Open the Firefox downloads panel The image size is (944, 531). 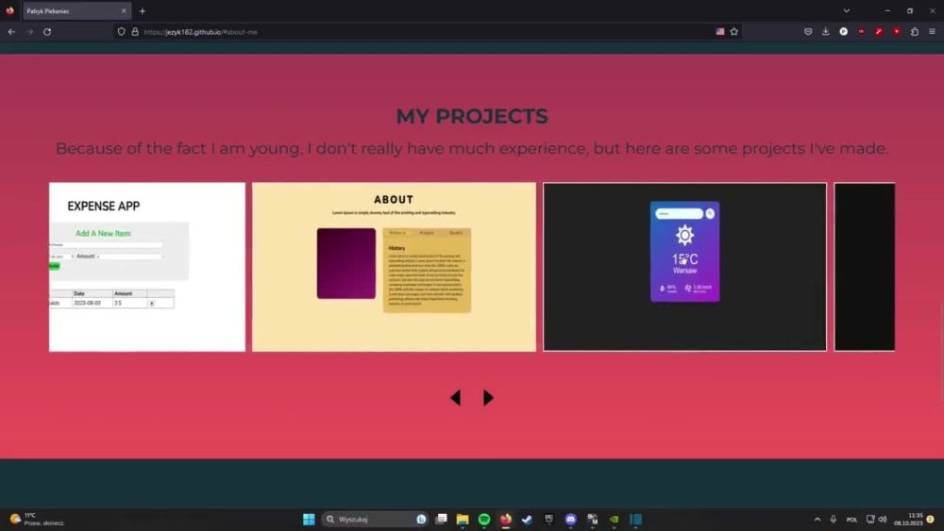coord(825,31)
